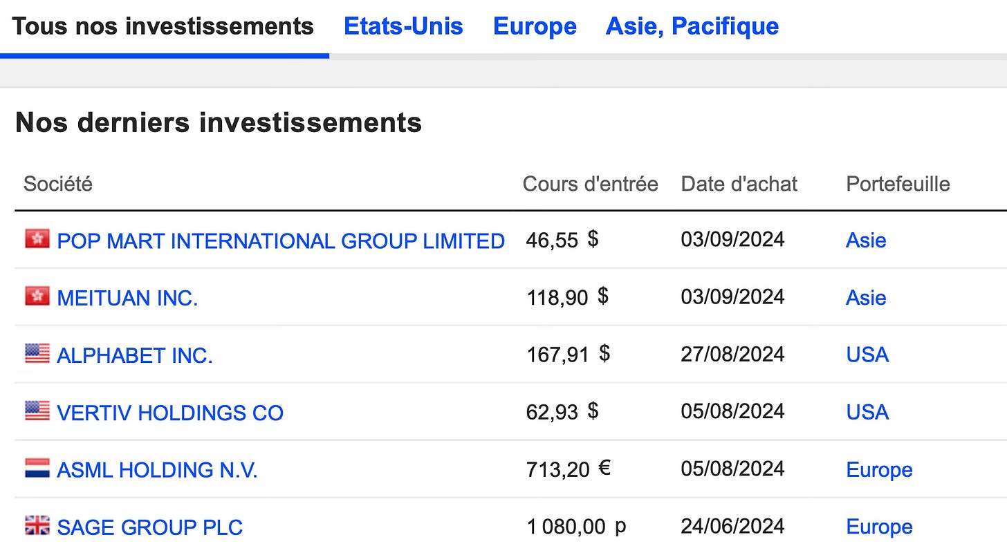Viewport: 1007px width, 555px height.
Task: Sort the table by Cours d'entrée column
Action: tap(590, 183)
